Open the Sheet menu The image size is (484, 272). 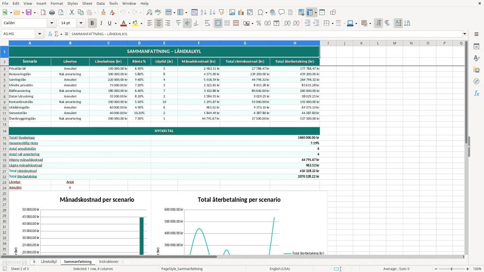(x=87, y=3)
